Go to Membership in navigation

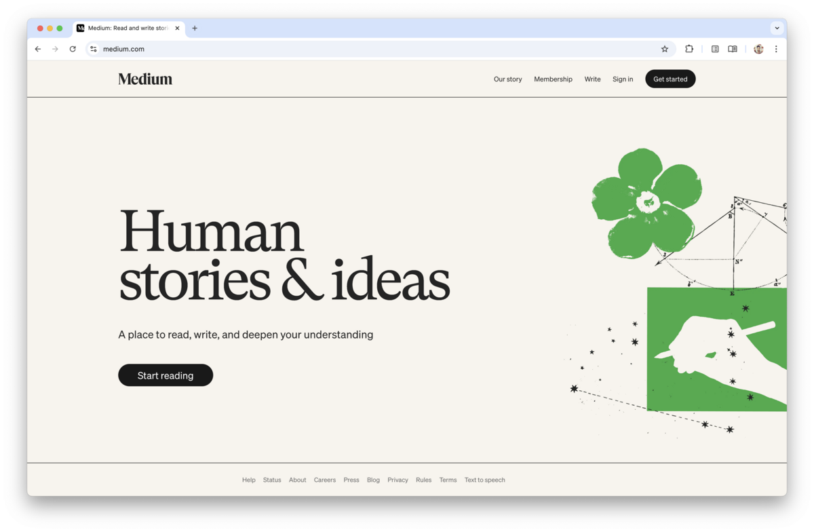(553, 79)
